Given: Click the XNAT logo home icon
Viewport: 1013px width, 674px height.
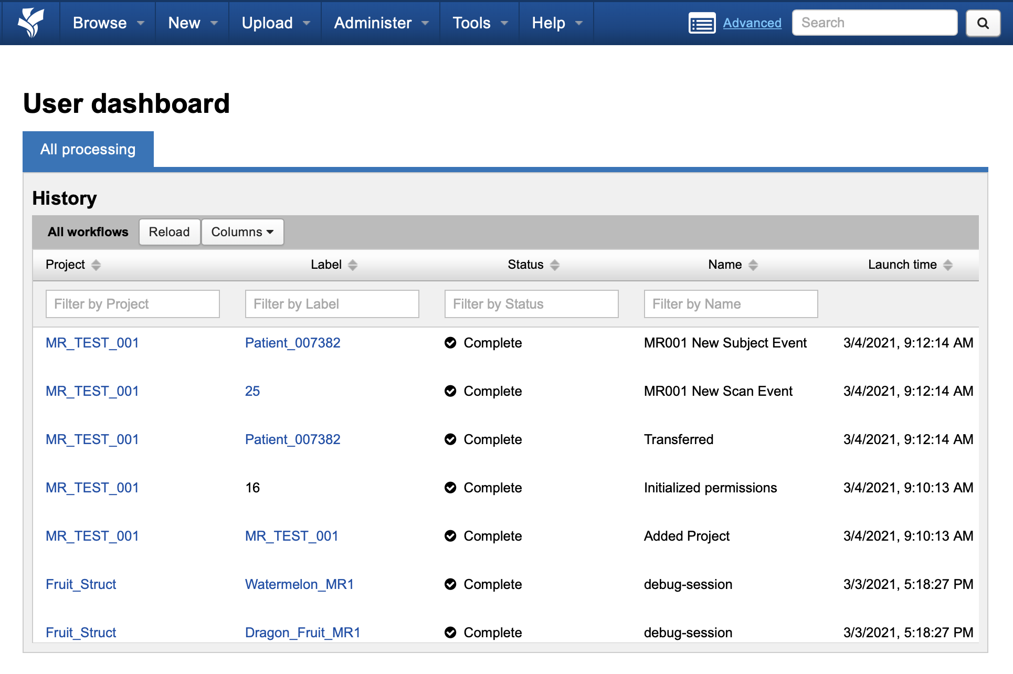Looking at the screenshot, I should 30,23.
